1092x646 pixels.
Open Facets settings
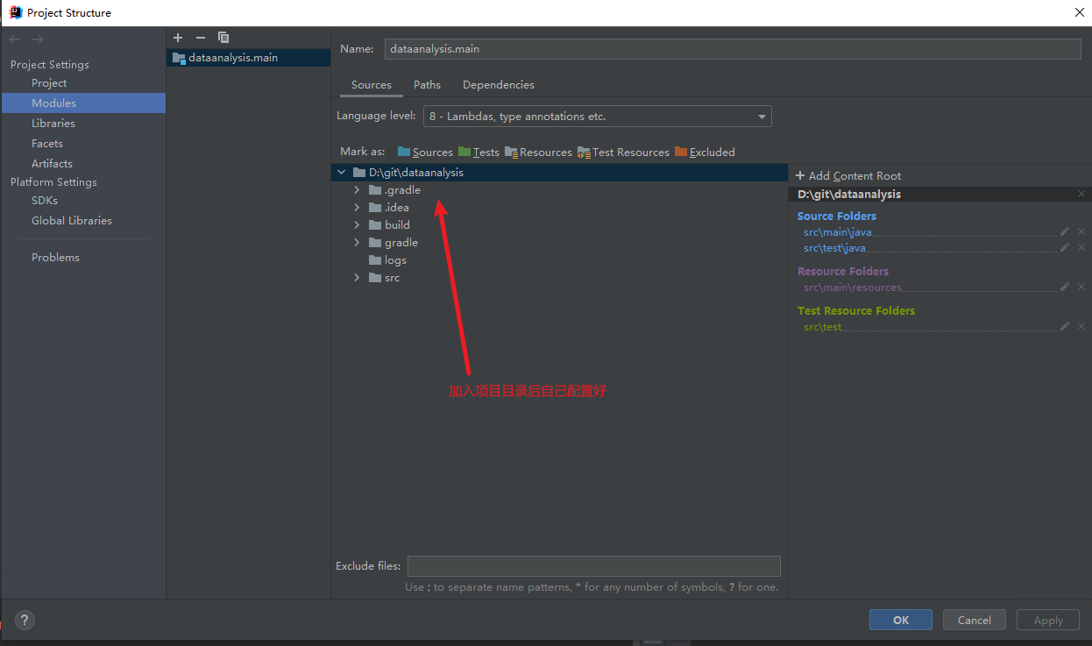pos(47,144)
